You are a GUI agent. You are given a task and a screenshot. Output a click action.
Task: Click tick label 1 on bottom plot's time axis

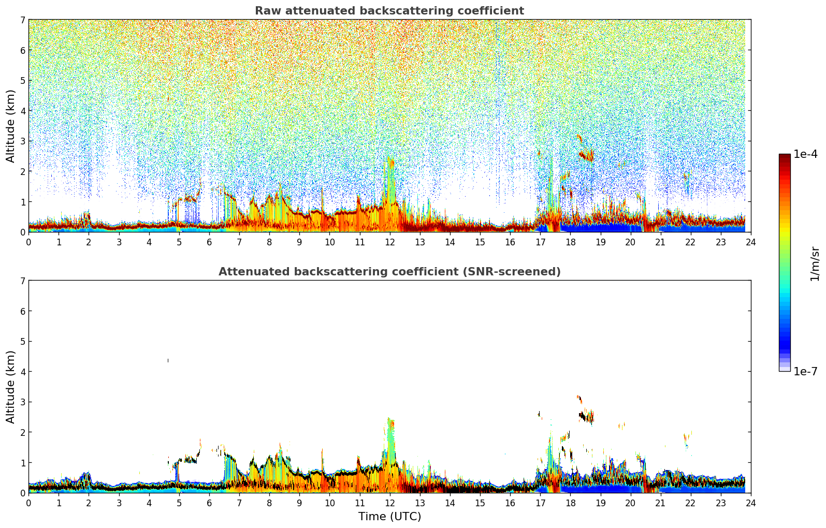click(x=59, y=503)
